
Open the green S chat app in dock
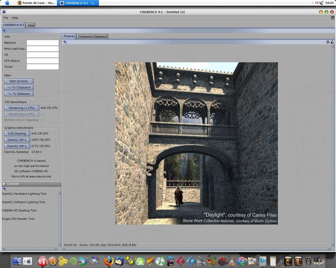(x=140, y=261)
